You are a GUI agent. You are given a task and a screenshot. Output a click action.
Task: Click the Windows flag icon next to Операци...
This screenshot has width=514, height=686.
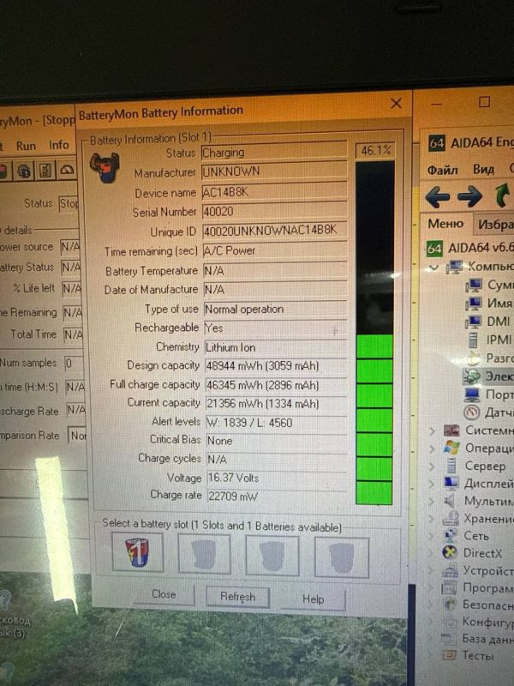click(451, 448)
